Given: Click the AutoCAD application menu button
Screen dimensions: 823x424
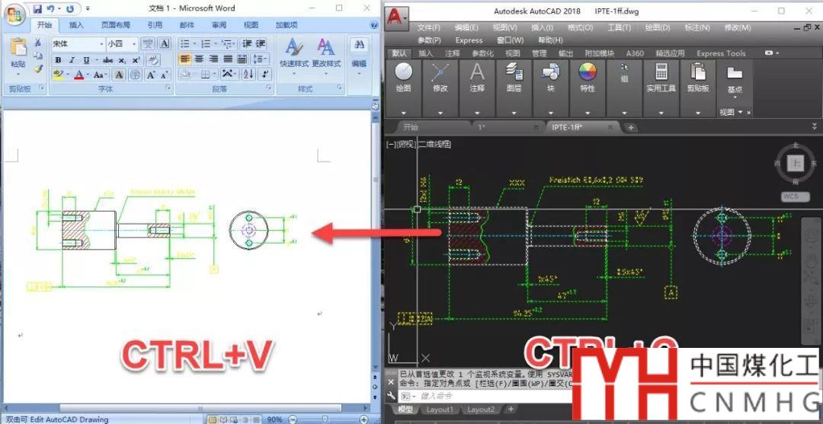Looking at the screenshot, I should pyautogui.click(x=397, y=18).
